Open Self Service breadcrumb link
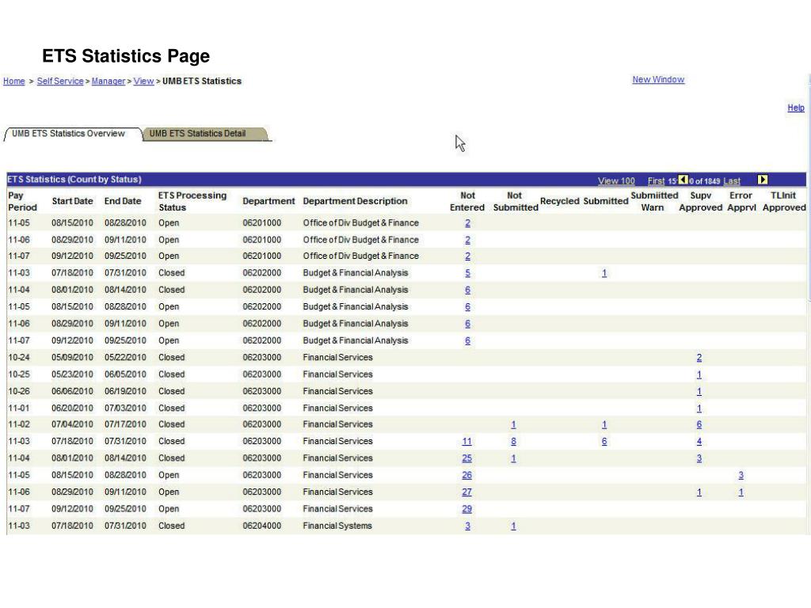The width and height of the screenshot is (811, 608). coord(60,82)
